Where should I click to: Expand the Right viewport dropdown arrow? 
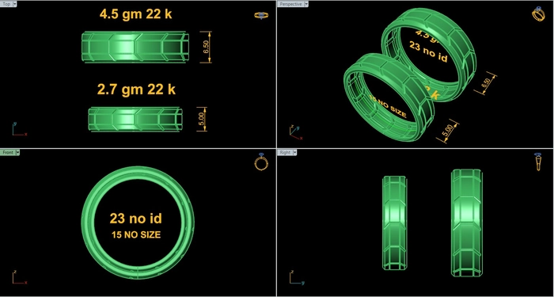coord(294,152)
